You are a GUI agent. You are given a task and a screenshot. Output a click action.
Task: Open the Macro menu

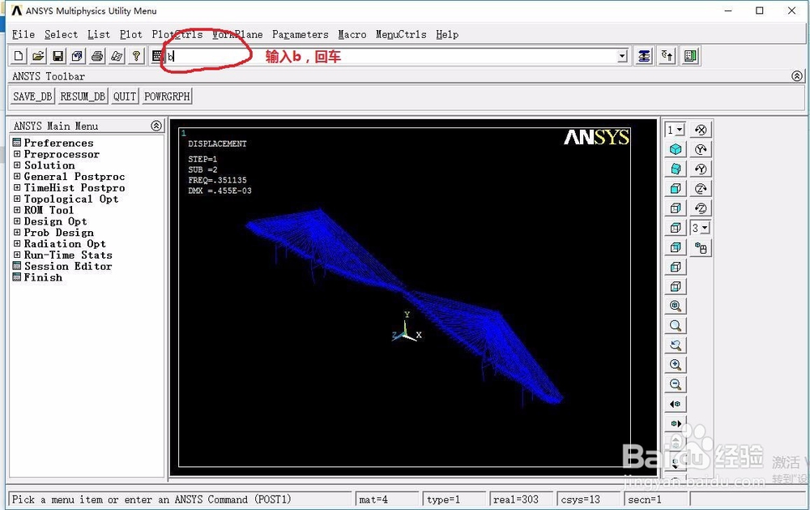tap(352, 34)
